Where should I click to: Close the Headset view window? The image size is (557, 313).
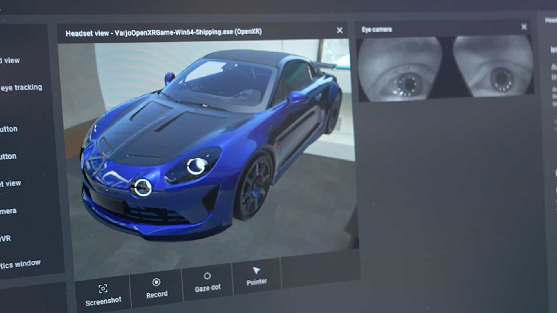click(340, 30)
